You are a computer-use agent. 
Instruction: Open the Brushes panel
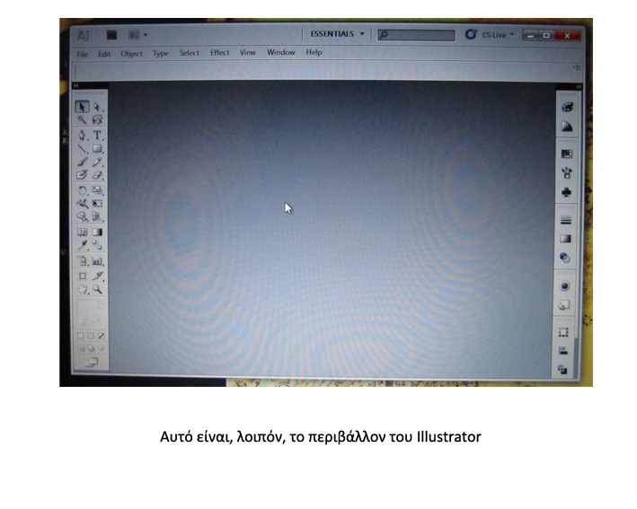point(566,173)
